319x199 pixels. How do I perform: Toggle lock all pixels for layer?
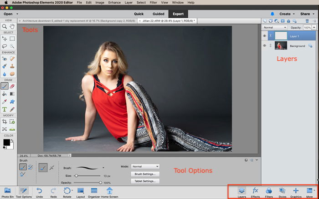pyautogui.click(x=288, y=21)
